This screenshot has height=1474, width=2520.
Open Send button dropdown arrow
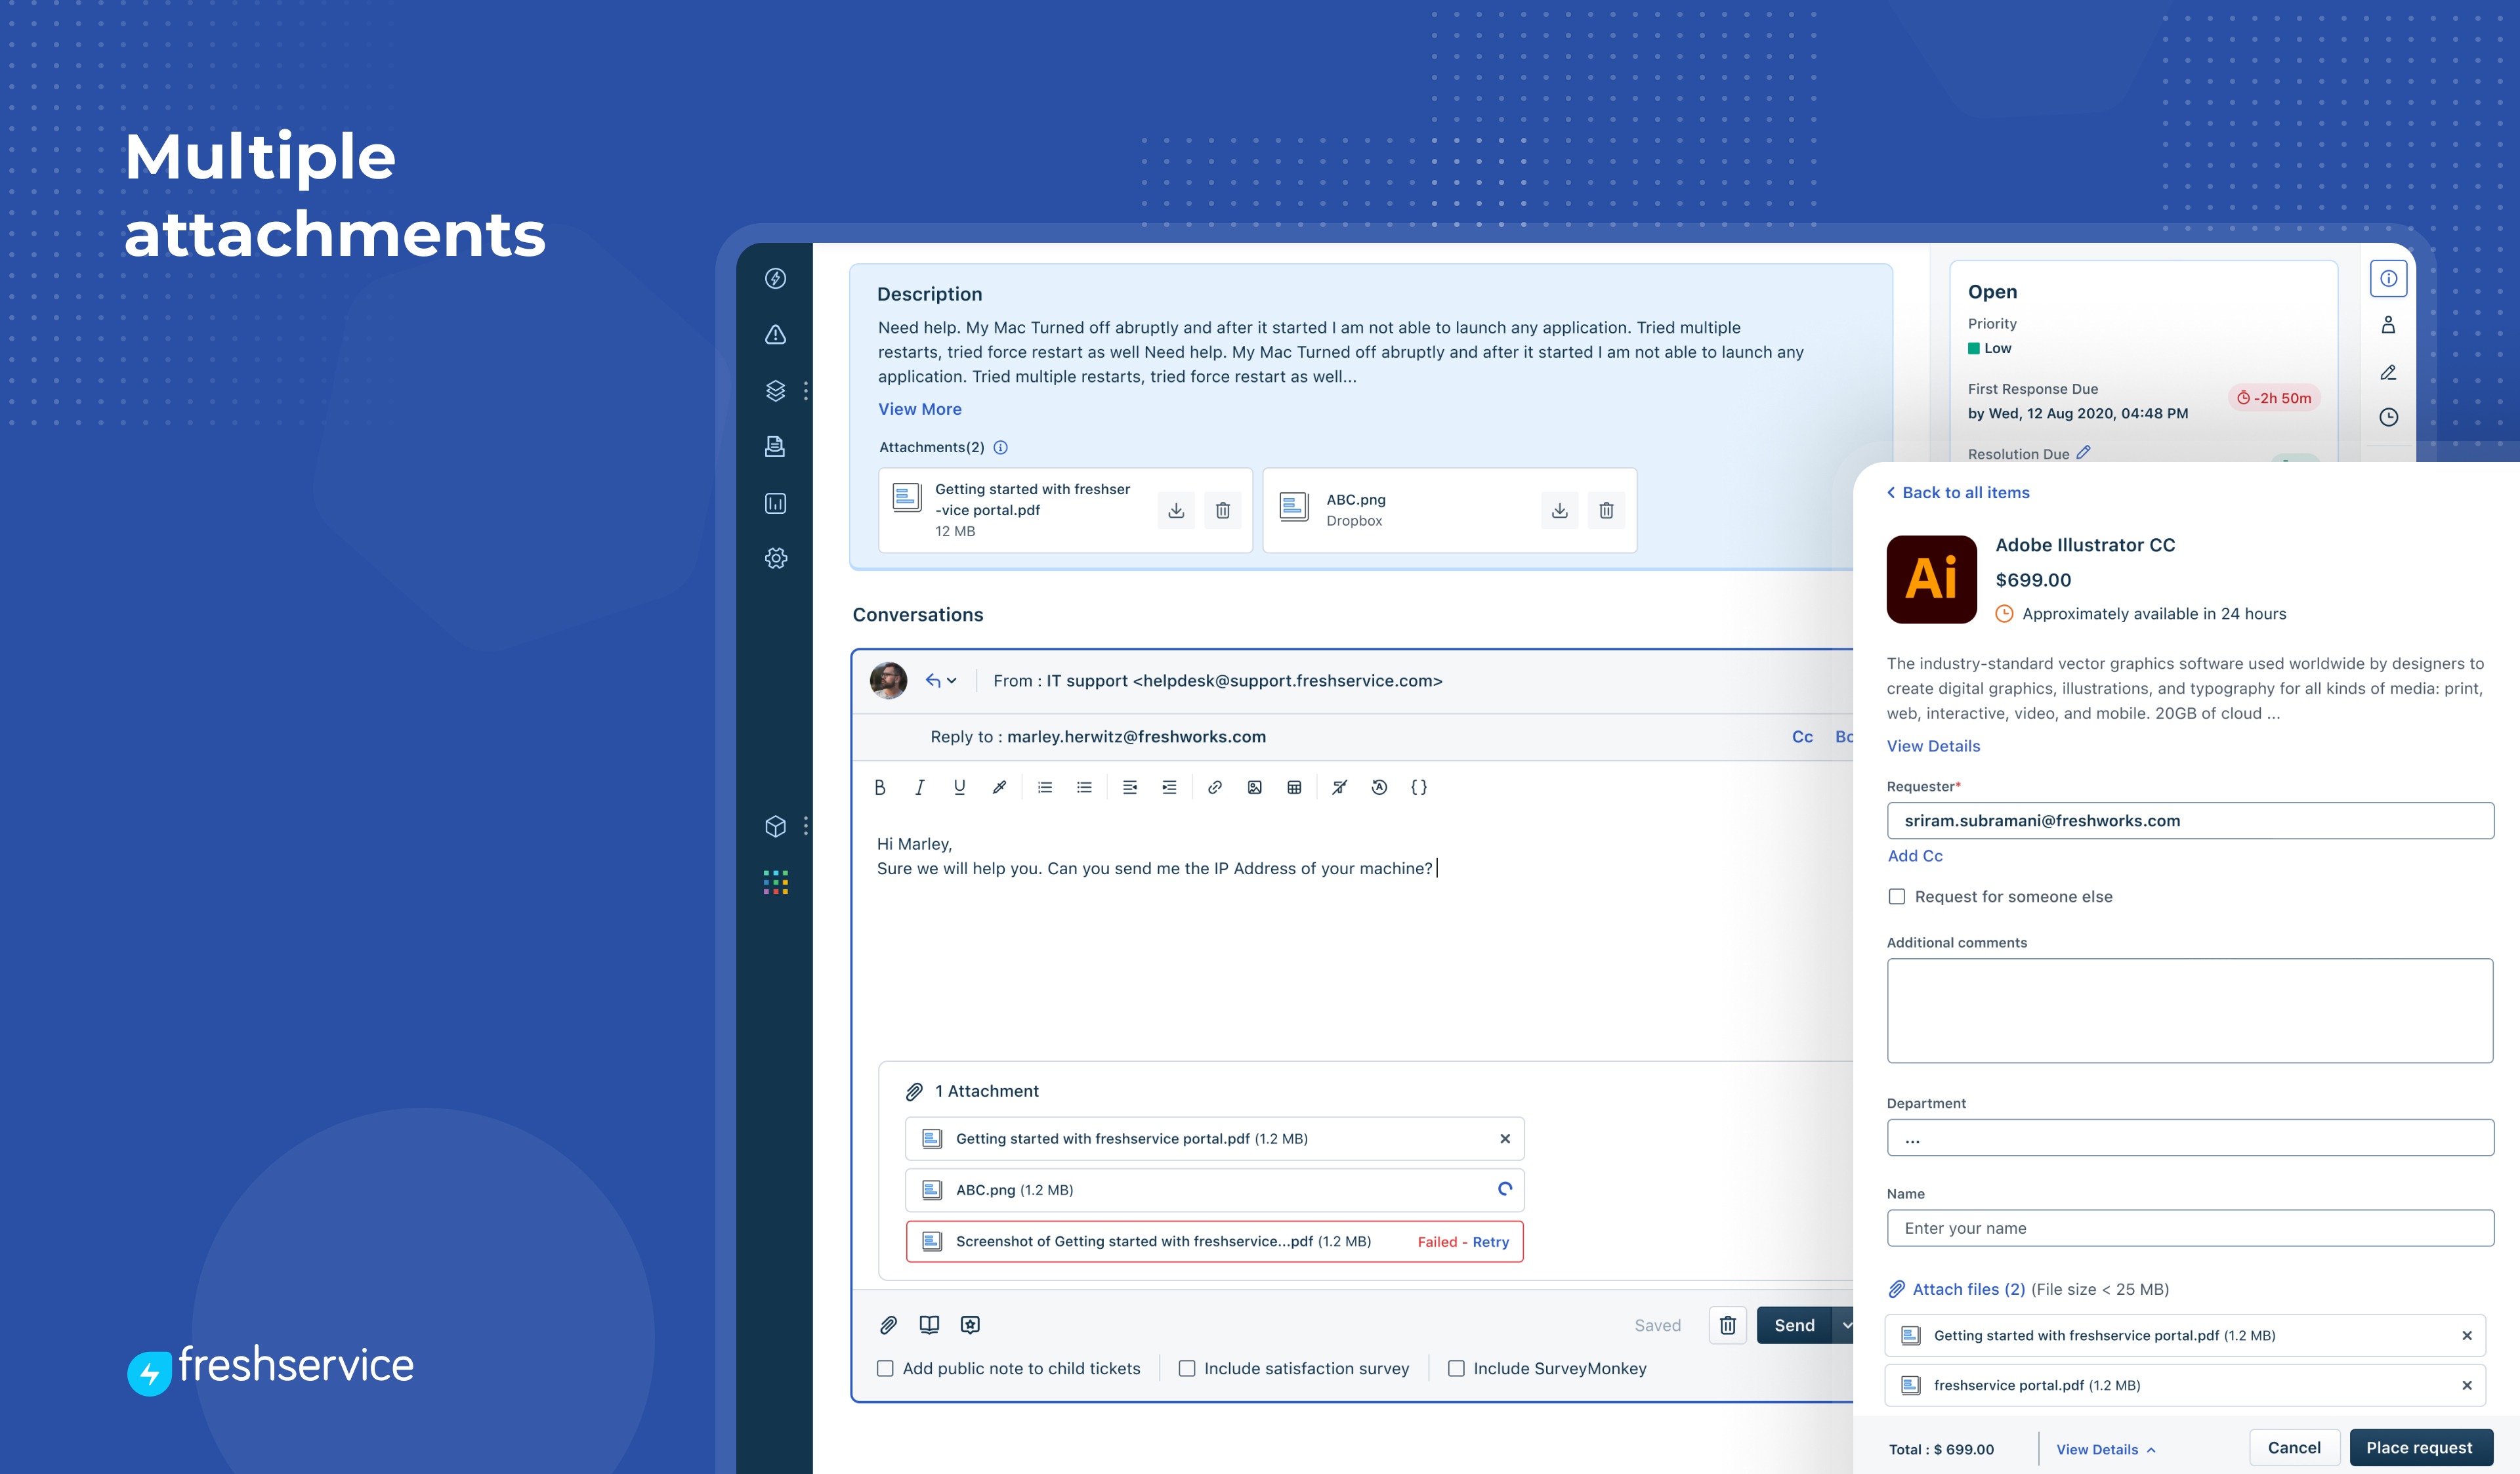(x=1844, y=1325)
